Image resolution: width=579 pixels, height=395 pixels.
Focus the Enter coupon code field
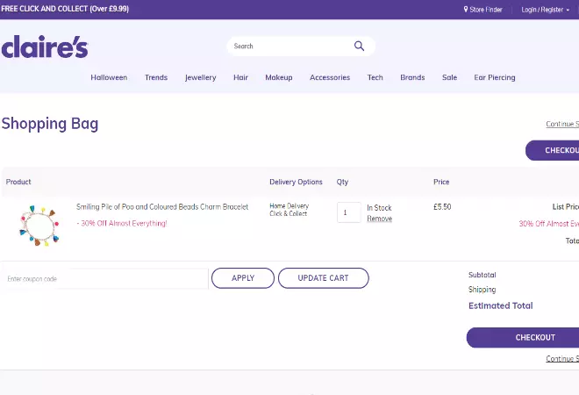coord(105,279)
